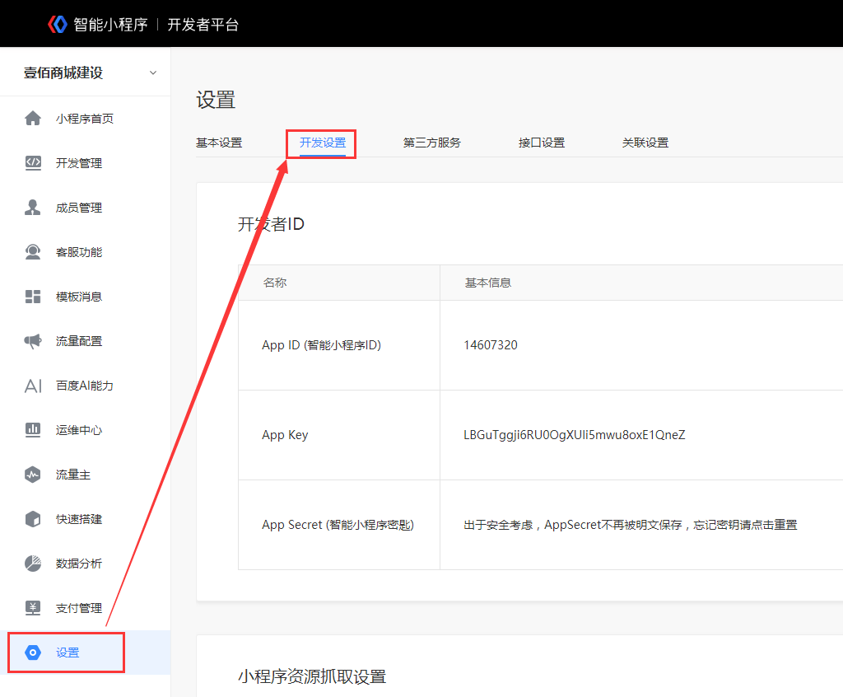
Task: Select the 接口设置 tab
Action: click(x=542, y=143)
